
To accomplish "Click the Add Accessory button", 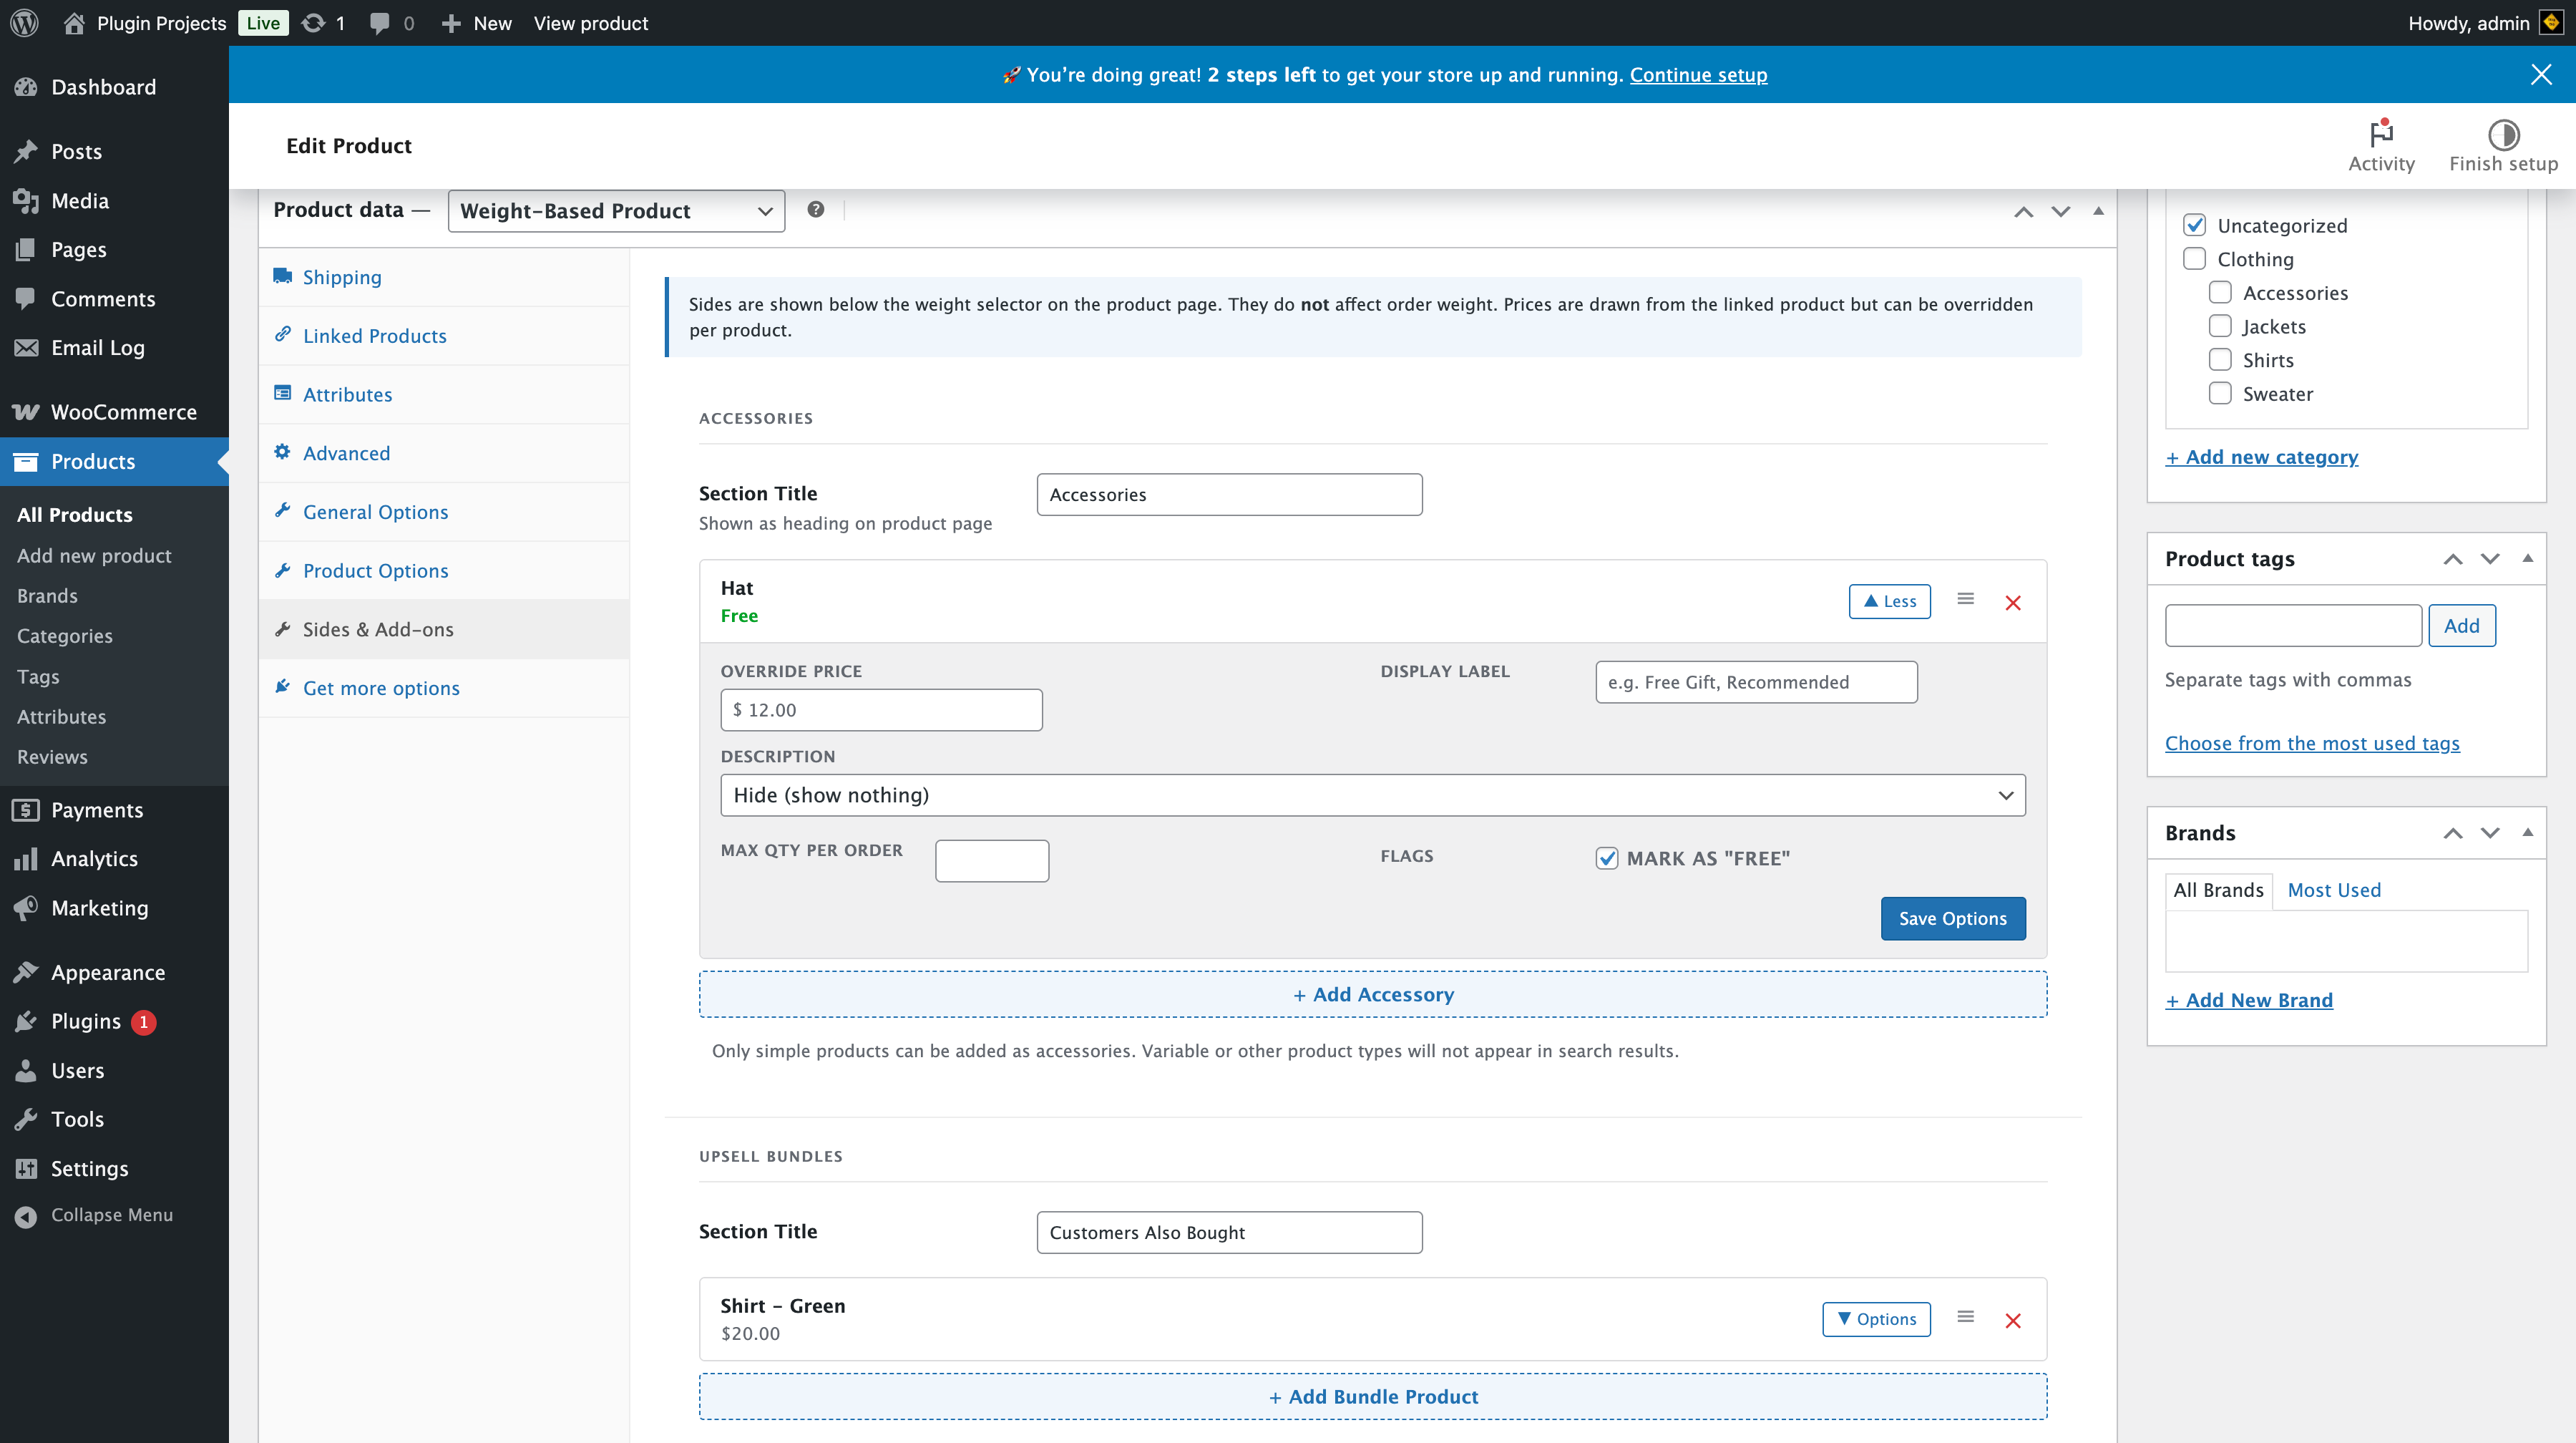I will click(x=1373, y=993).
